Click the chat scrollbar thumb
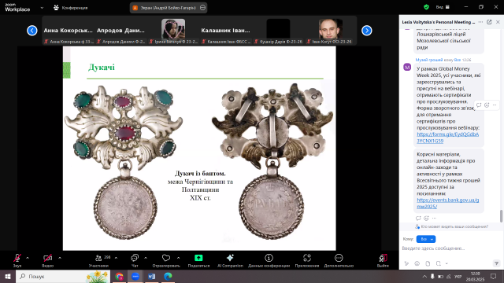Image resolution: width=504 pixels, height=283 pixels. [501, 216]
